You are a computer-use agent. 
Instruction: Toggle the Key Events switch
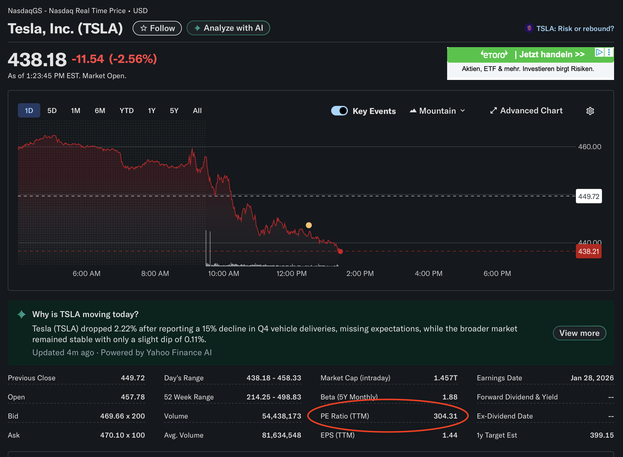[339, 111]
